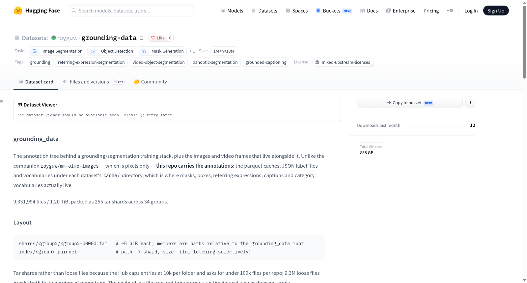Switch to Files and versions tab
527x283 pixels.
point(94,82)
